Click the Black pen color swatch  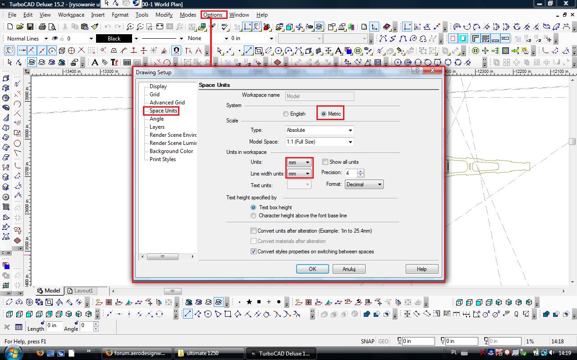[114, 39]
